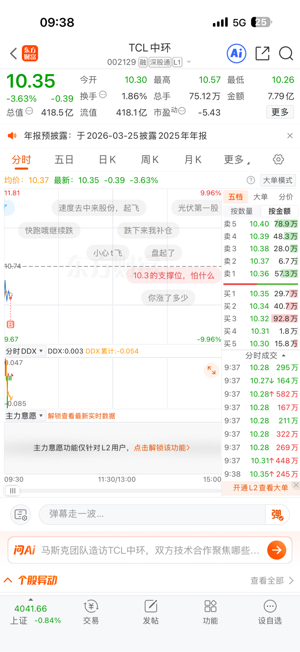This screenshot has height=652, width=300.
Task: Close the 开通L2 banner
Action: pos(296,485)
